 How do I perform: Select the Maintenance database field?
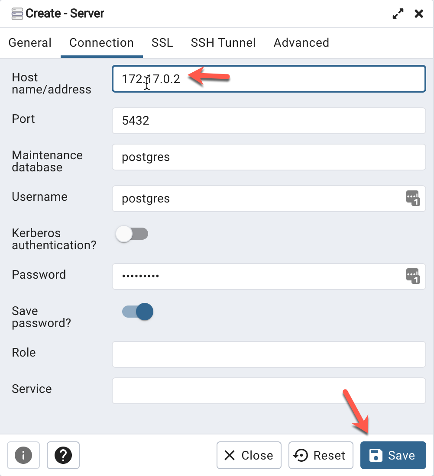pyautogui.click(x=269, y=157)
